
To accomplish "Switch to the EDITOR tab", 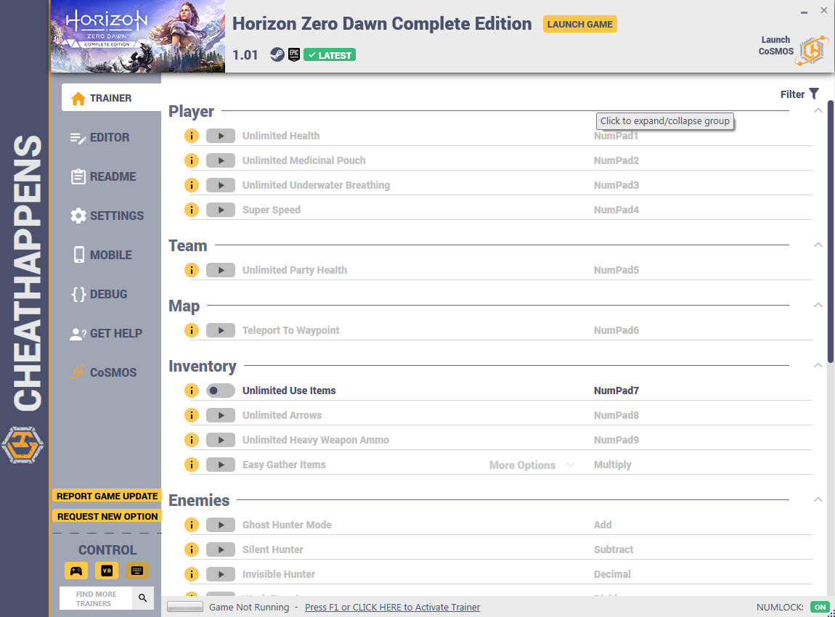I will (x=100, y=137).
